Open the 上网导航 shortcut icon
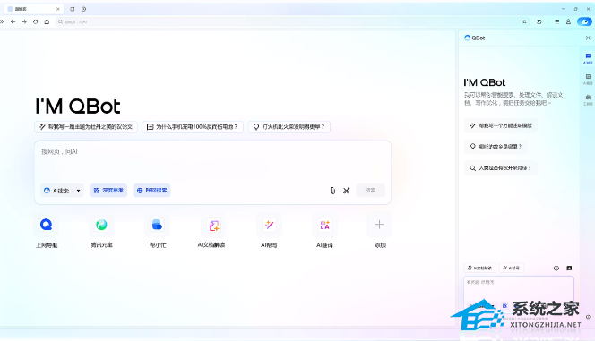Screen dimensions: 595x341 click(x=47, y=225)
